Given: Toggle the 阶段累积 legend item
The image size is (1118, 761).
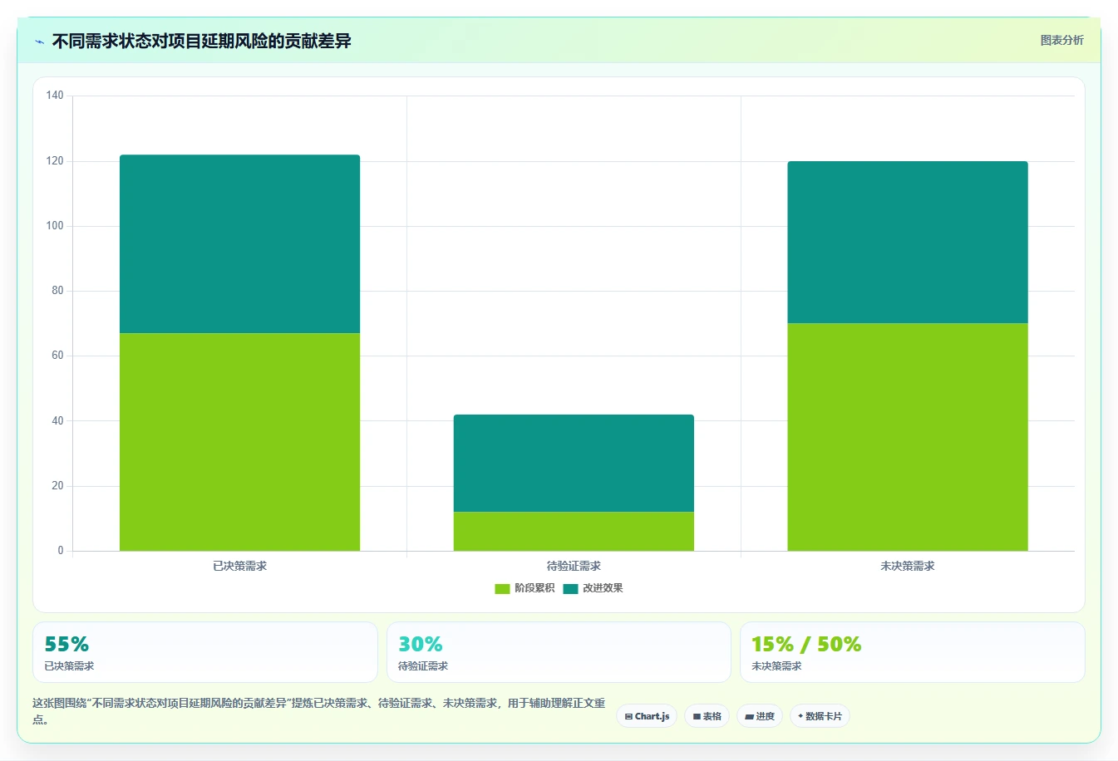Looking at the screenshot, I should [525, 588].
